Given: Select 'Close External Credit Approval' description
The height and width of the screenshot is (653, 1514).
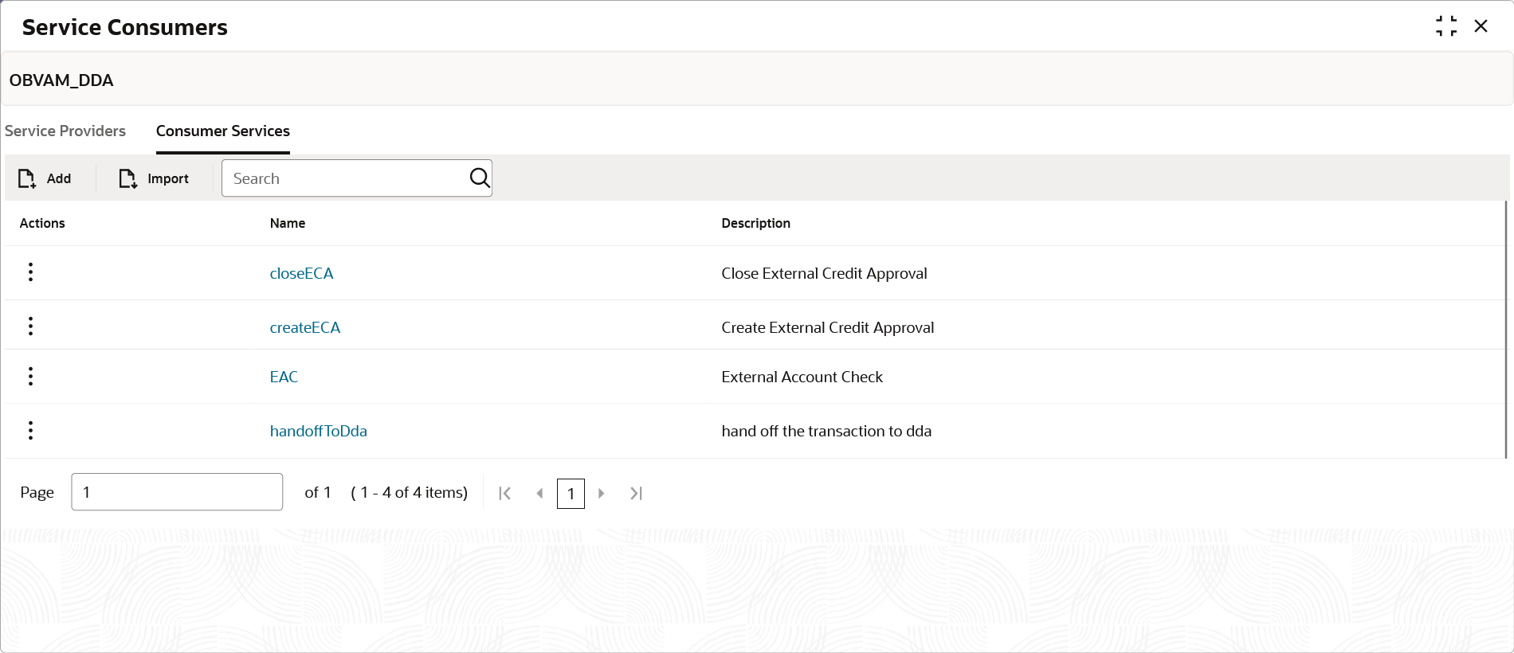Looking at the screenshot, I should 825,273.
